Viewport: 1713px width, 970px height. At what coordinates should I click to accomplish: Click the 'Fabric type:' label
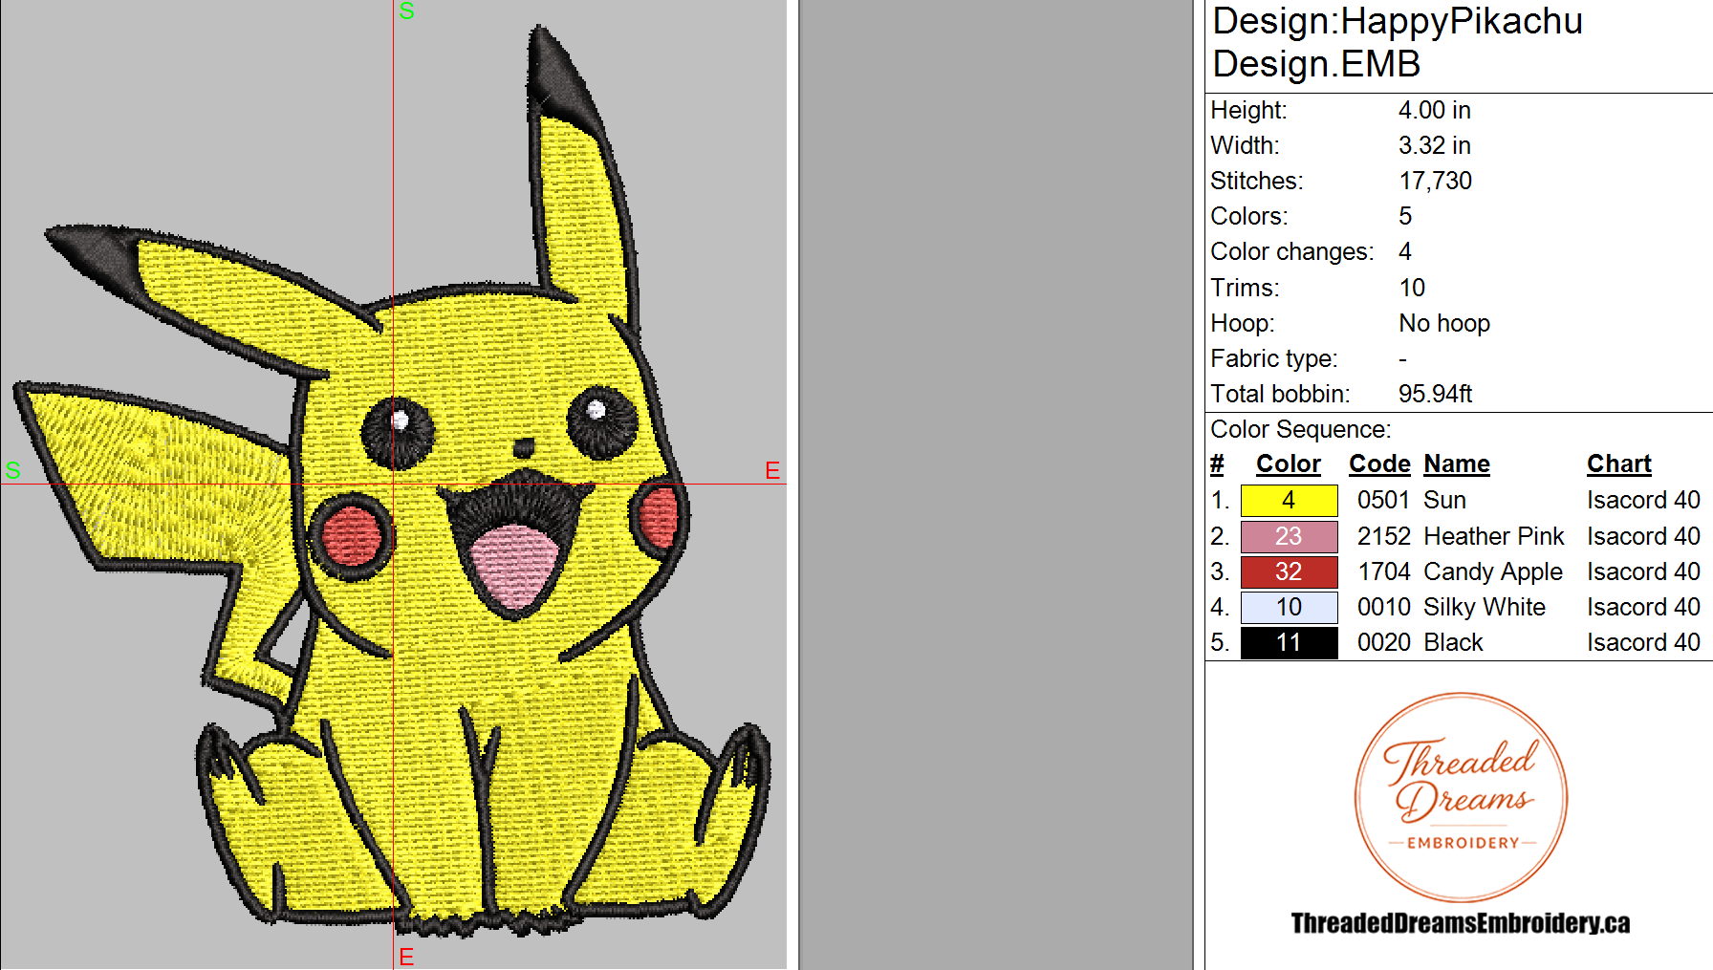(1273, 358)
